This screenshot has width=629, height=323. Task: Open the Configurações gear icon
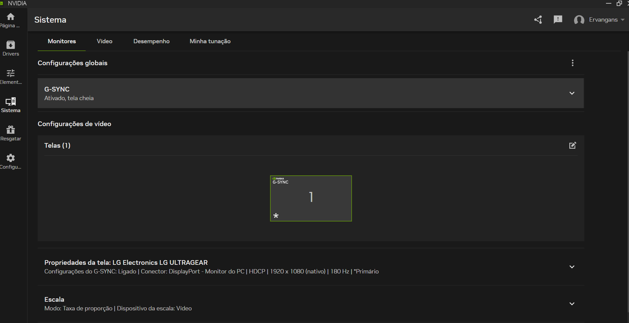(11, 158)
